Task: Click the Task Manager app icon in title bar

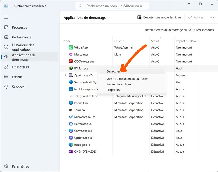Action: pos(6,6)
